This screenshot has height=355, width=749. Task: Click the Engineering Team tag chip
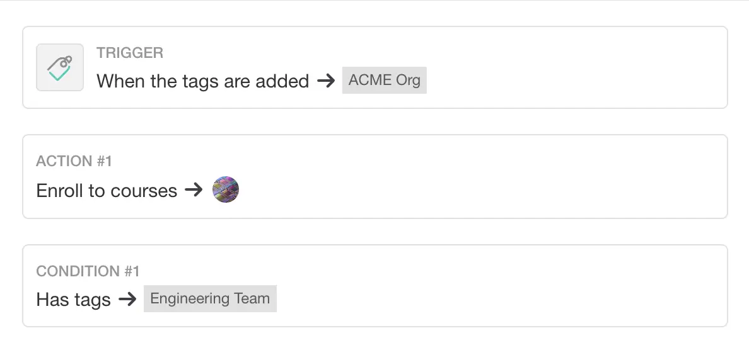(x=210, y=299)
